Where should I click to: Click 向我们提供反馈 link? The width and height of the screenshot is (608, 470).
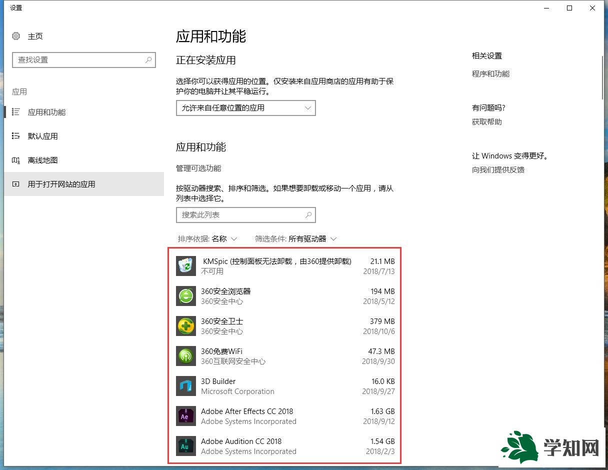497,169
